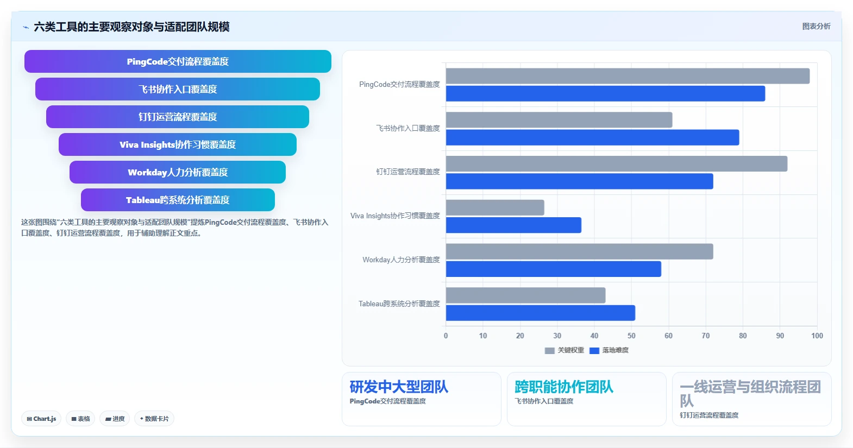This screenshot has width=853, height=448.
Task: Open the 研发中大型团队 data card
Action: (421, 399)
